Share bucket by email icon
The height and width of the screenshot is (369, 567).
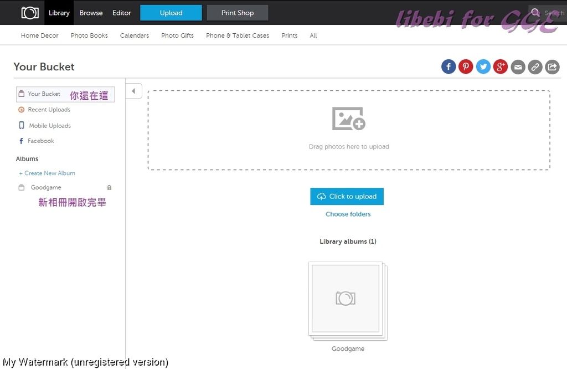tap(518, 67)
